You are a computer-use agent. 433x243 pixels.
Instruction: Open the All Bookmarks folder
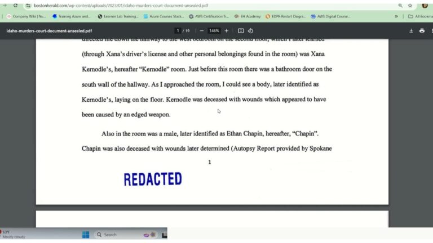(x=420, y=16)
